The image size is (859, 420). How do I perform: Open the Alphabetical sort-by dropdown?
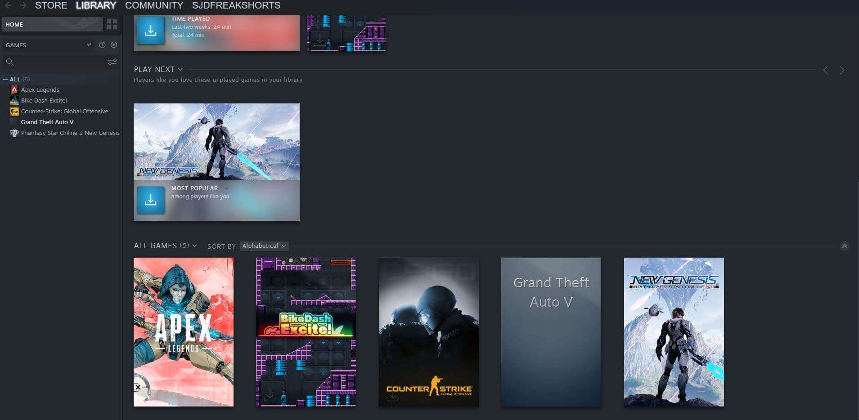tap(264, 246)
